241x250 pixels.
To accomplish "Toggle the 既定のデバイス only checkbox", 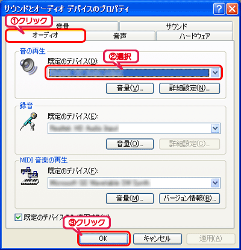I will [x=19, y=217].
